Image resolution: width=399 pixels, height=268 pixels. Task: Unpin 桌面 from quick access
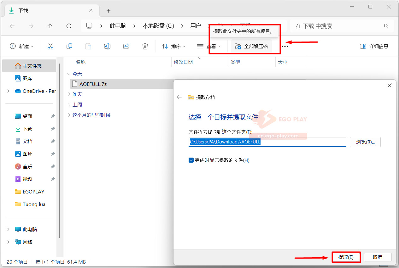coord(53,116)
